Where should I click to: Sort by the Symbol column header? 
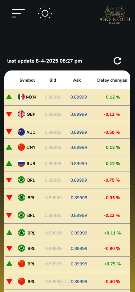pyautogui.click(x=27, y=80)
